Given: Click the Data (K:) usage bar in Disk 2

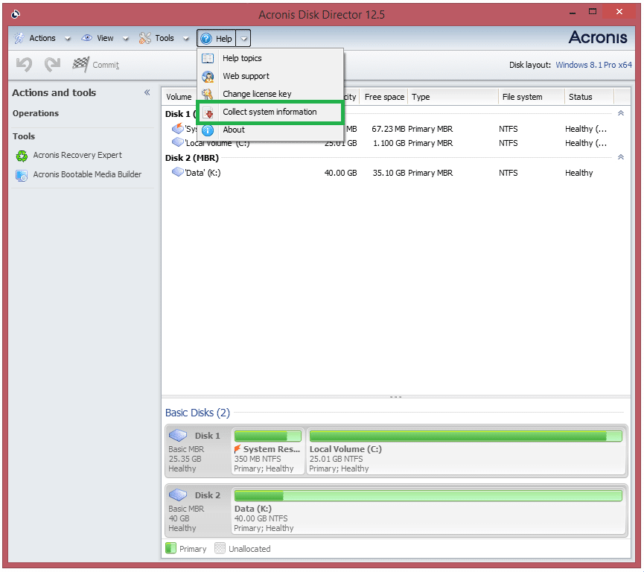Looking at the screenshot, I should pos(428,495).
